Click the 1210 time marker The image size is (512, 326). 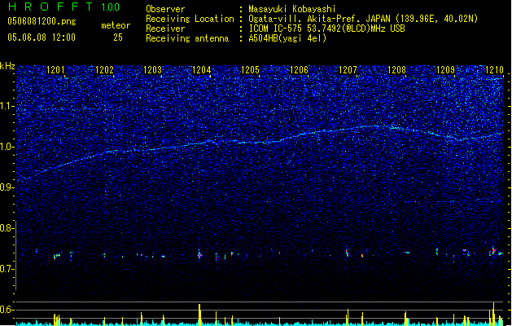[x=494, y=70]
